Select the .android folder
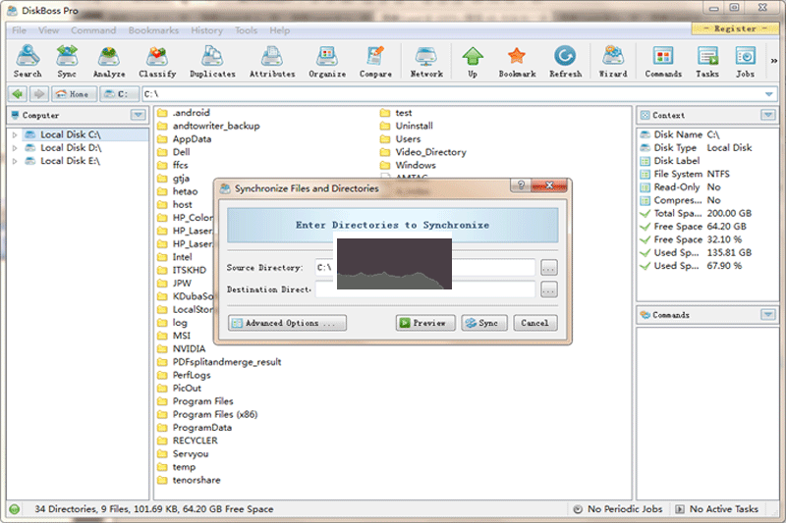 pos(184,113)
